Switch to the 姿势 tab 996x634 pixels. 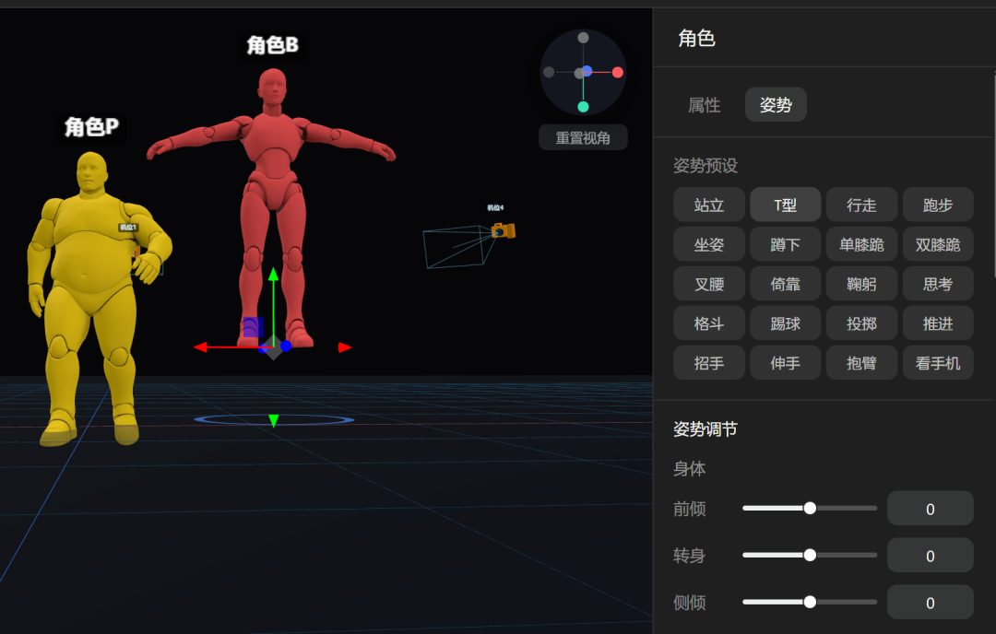point(776,105)
